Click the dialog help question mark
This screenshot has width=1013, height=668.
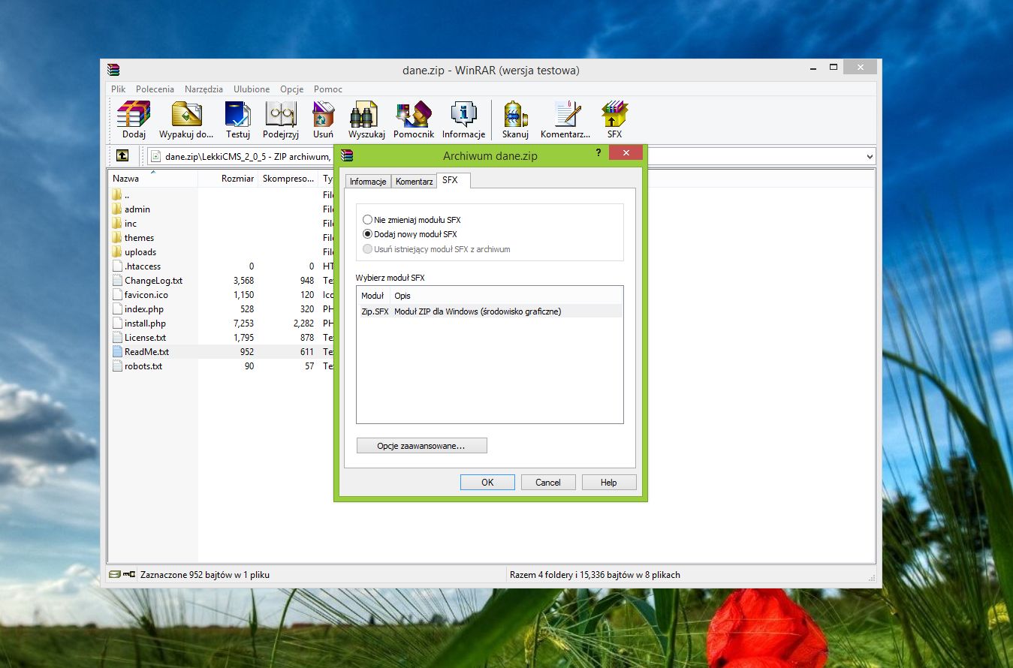pos(598,152)
